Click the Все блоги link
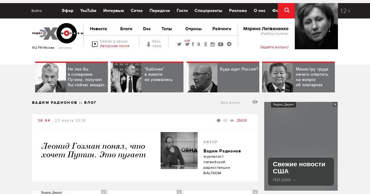Screen dimensions: 370x194 tap(230, 103)
